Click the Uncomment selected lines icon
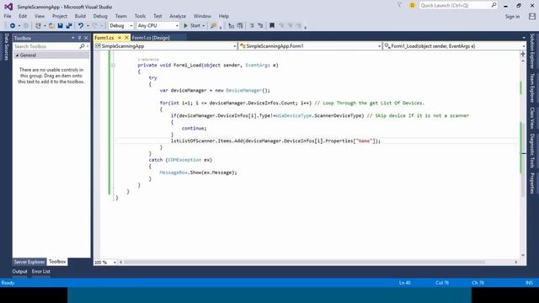 pos(240,26)
